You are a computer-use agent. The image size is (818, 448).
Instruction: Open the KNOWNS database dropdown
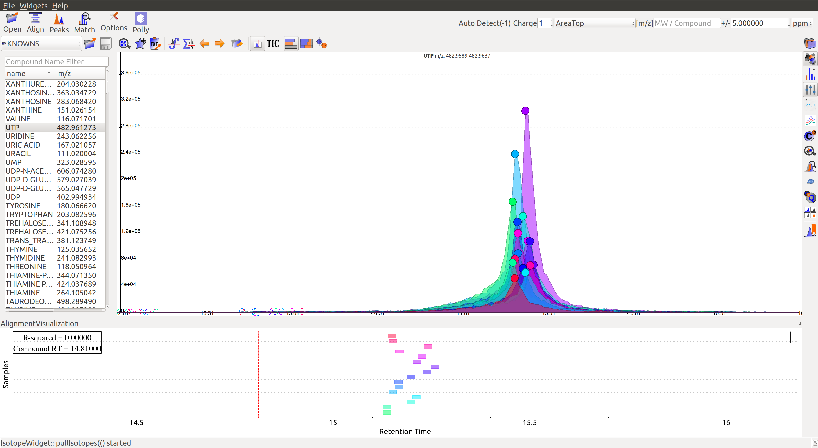click(x=42, y=43)
